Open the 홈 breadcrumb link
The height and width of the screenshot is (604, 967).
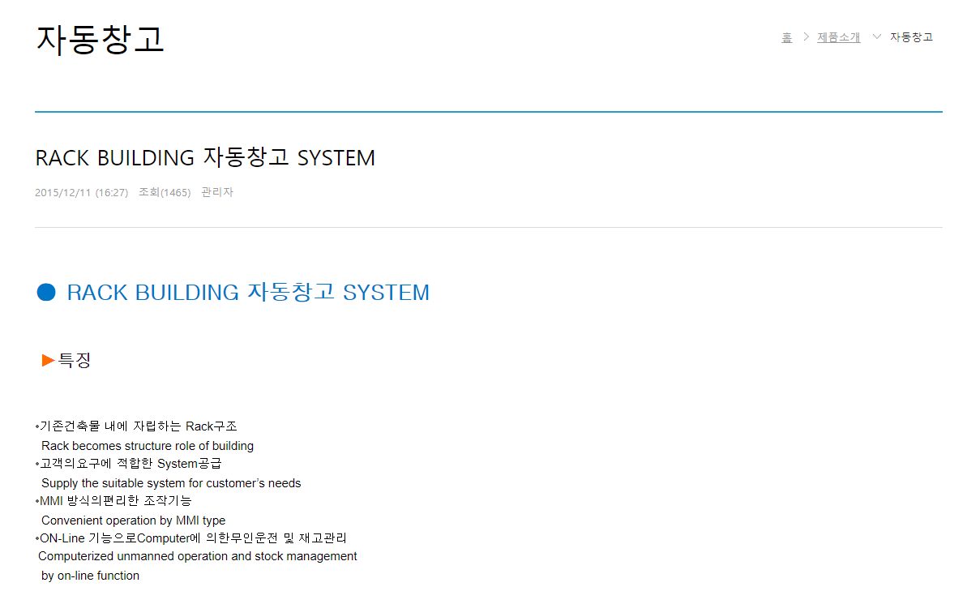point(786,37)
